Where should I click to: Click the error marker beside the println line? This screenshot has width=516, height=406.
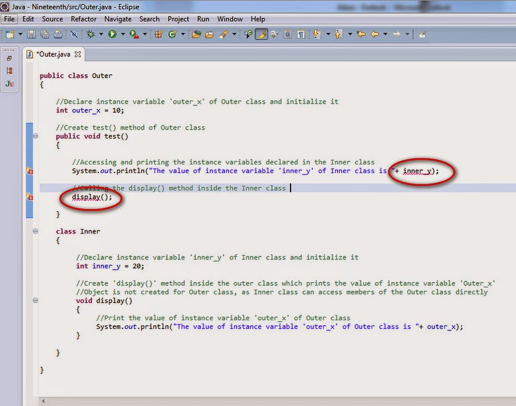(30, 171)
